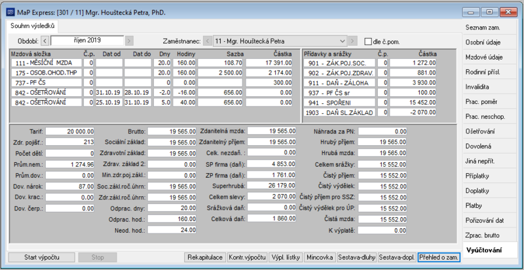Click the Start výpočtu button

pyautogui.click(x=42, y=258)
